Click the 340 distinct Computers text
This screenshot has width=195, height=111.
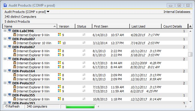tap(20, 17)
